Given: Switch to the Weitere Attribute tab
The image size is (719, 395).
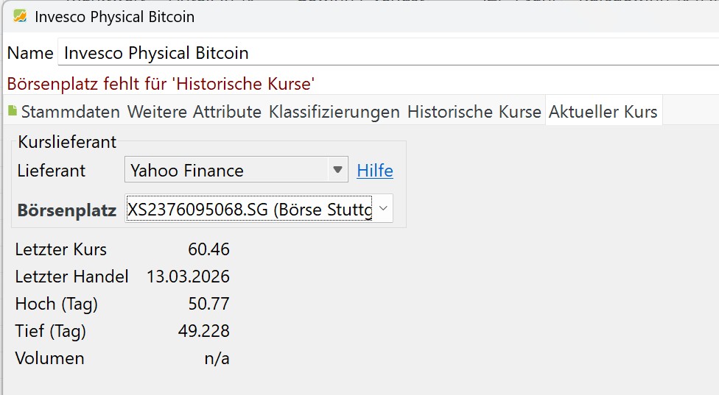Looking at the screenshot, I should click(194, 112).
